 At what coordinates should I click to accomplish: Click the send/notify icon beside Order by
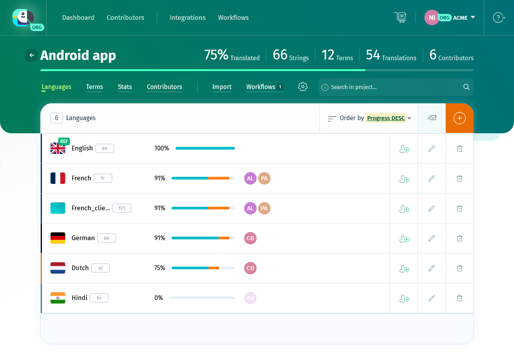click(x=432, y=118)
